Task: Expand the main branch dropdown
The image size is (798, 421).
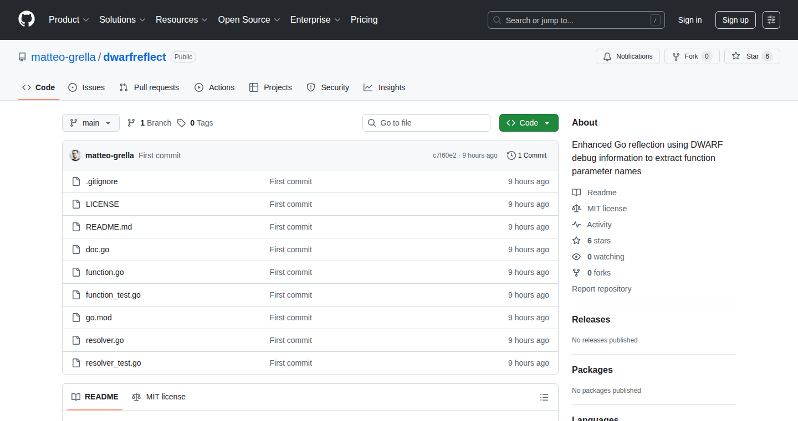Action: pos(91,123)
